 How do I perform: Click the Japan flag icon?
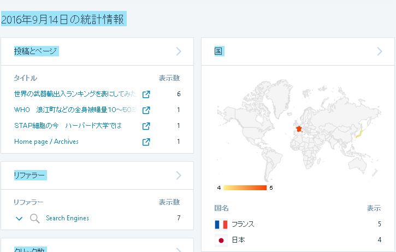[221, 241]
